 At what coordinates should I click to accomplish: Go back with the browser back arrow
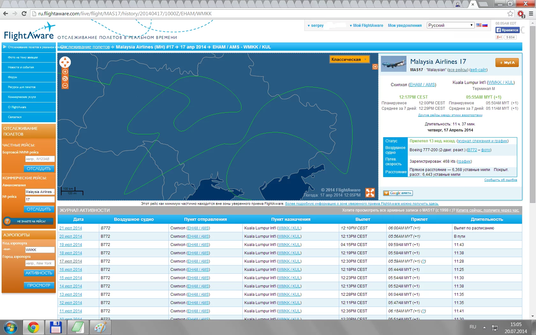5,13
